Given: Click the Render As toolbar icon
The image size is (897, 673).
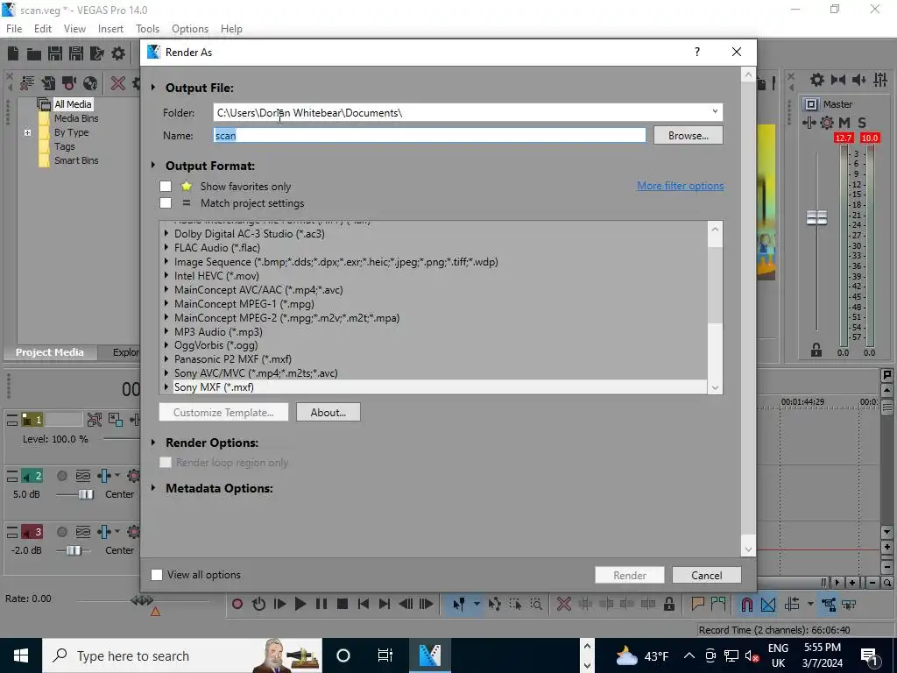Looking at the screenshot, I should pyautogui.click(x=97, y=53).
